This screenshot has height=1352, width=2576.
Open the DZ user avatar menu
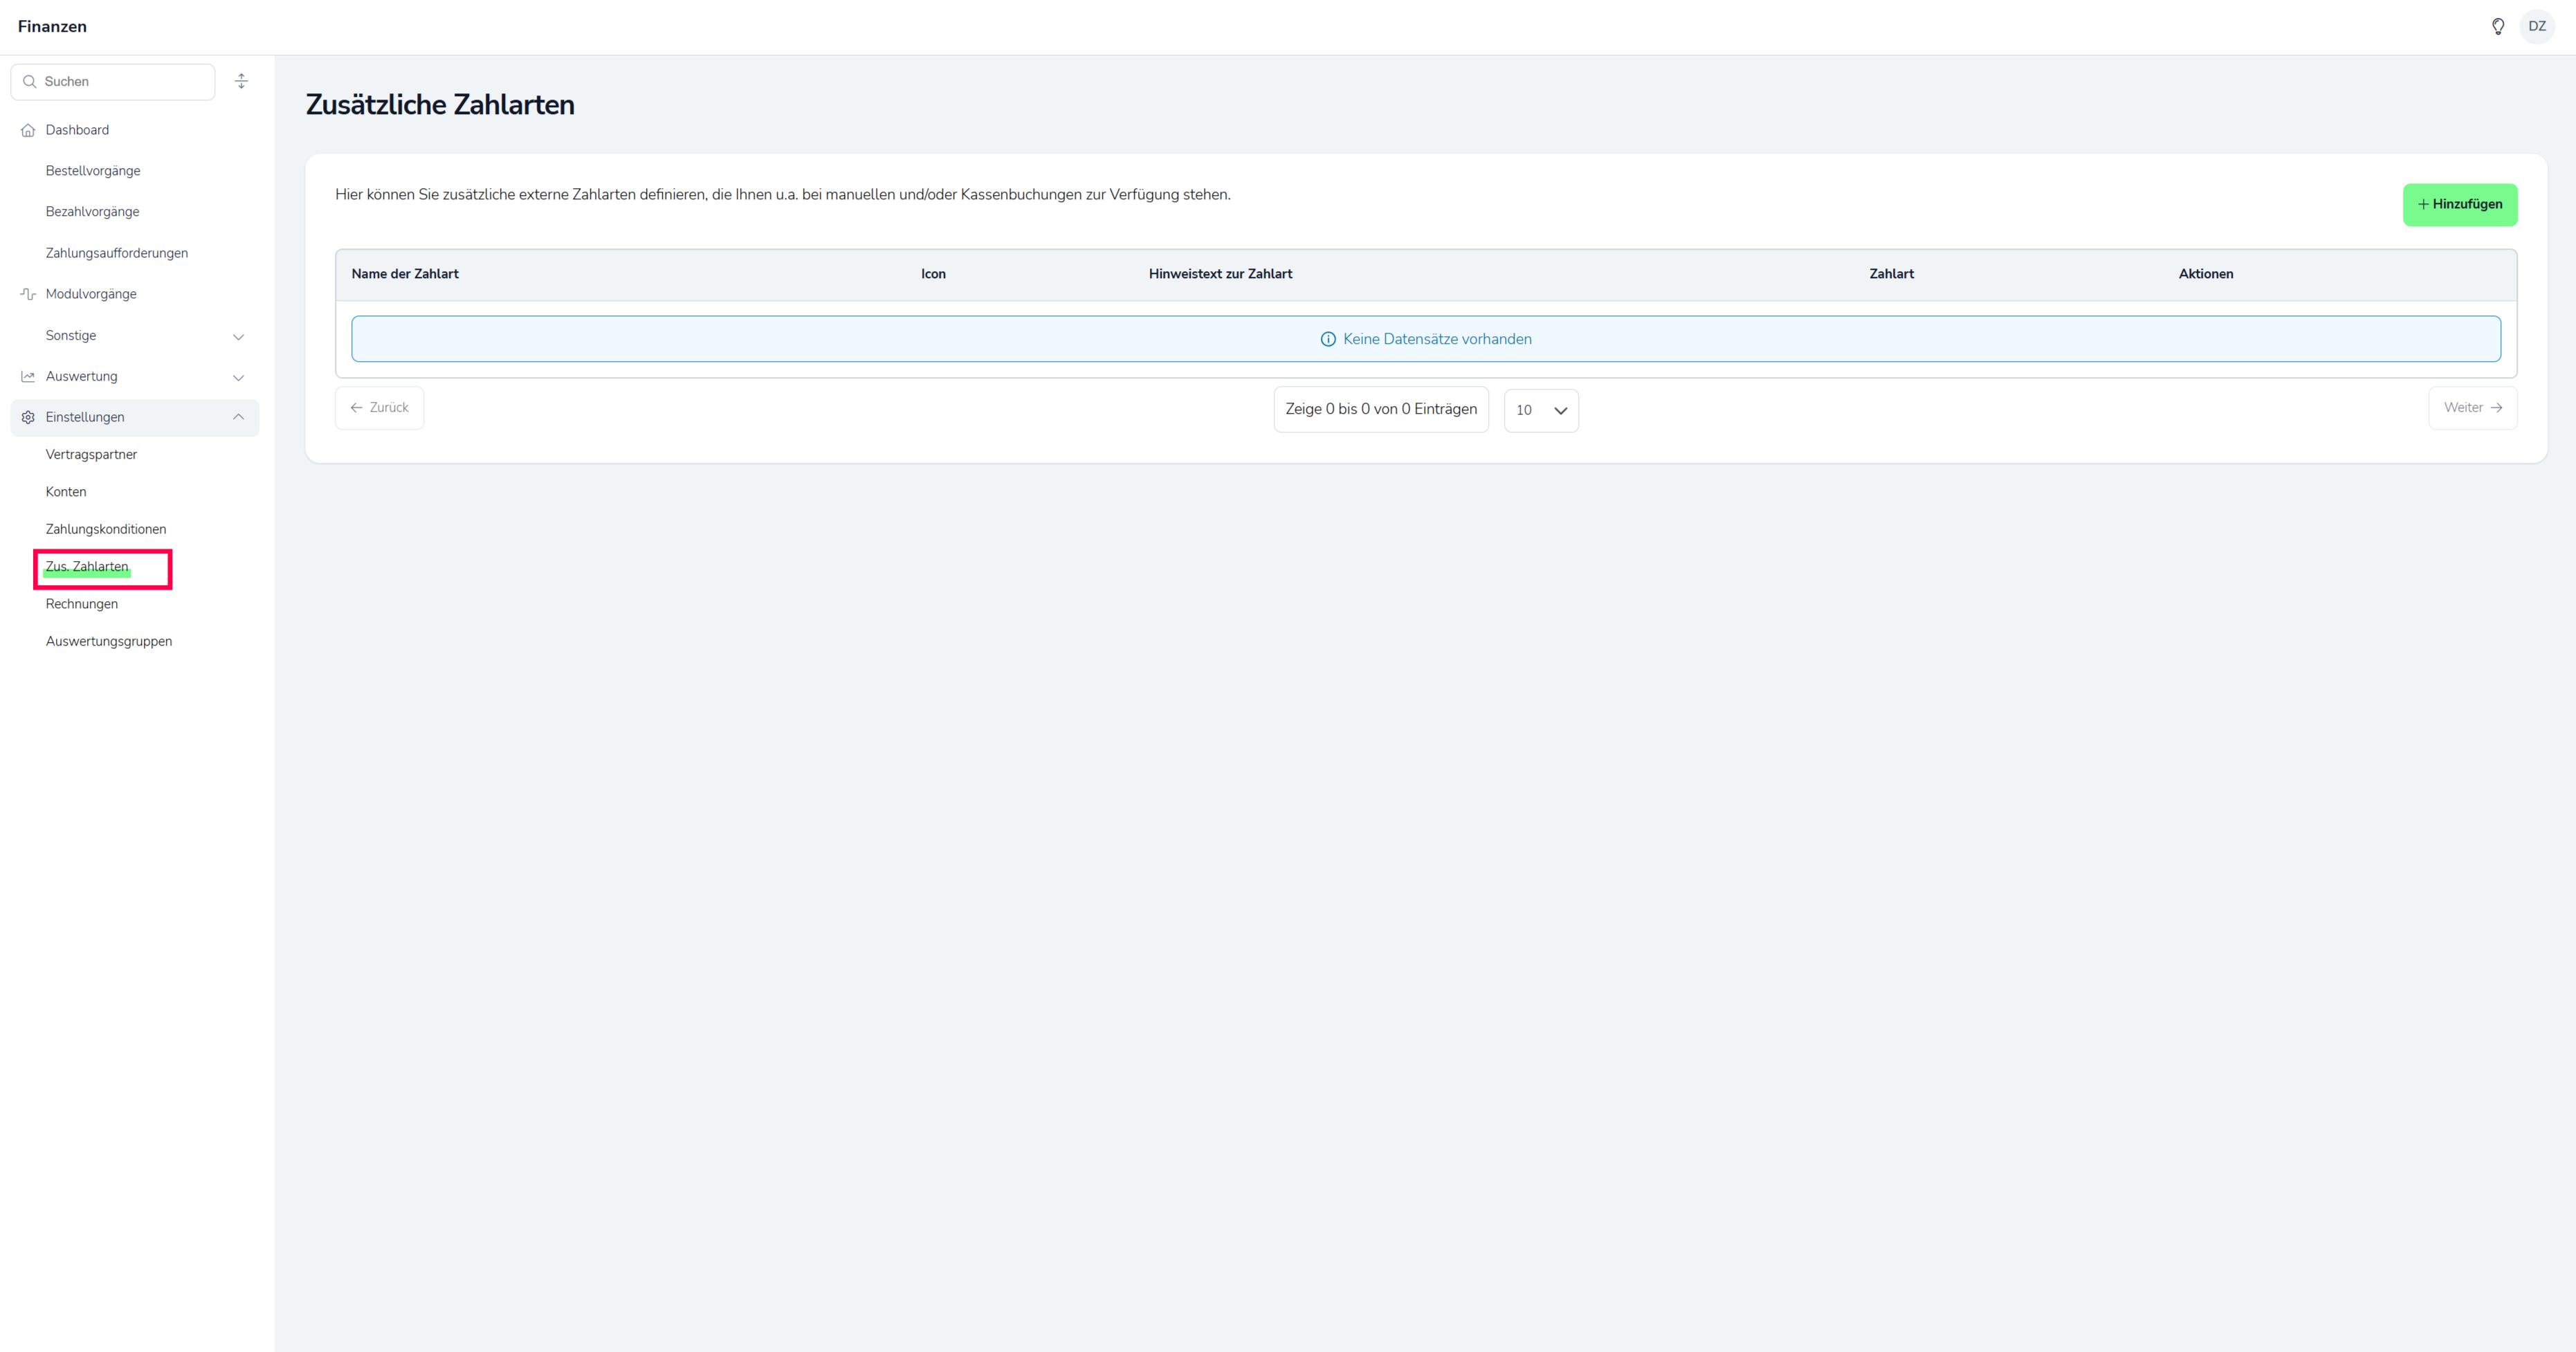[x=2536, y=27]
